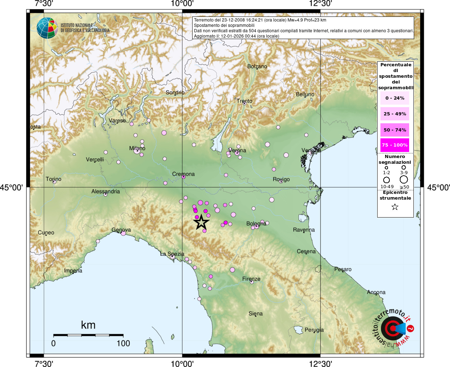Click the INGV globe logo
450x367 pixels.
[47, 28]
